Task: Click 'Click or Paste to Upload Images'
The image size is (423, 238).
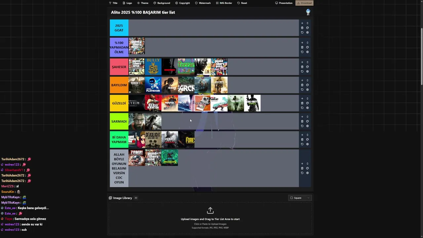Action: (210, 224)
